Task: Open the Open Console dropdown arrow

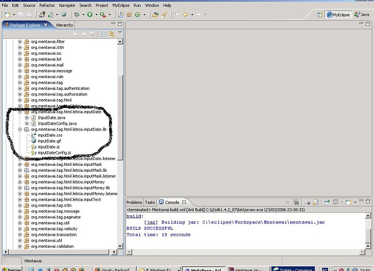Action: 355,202
